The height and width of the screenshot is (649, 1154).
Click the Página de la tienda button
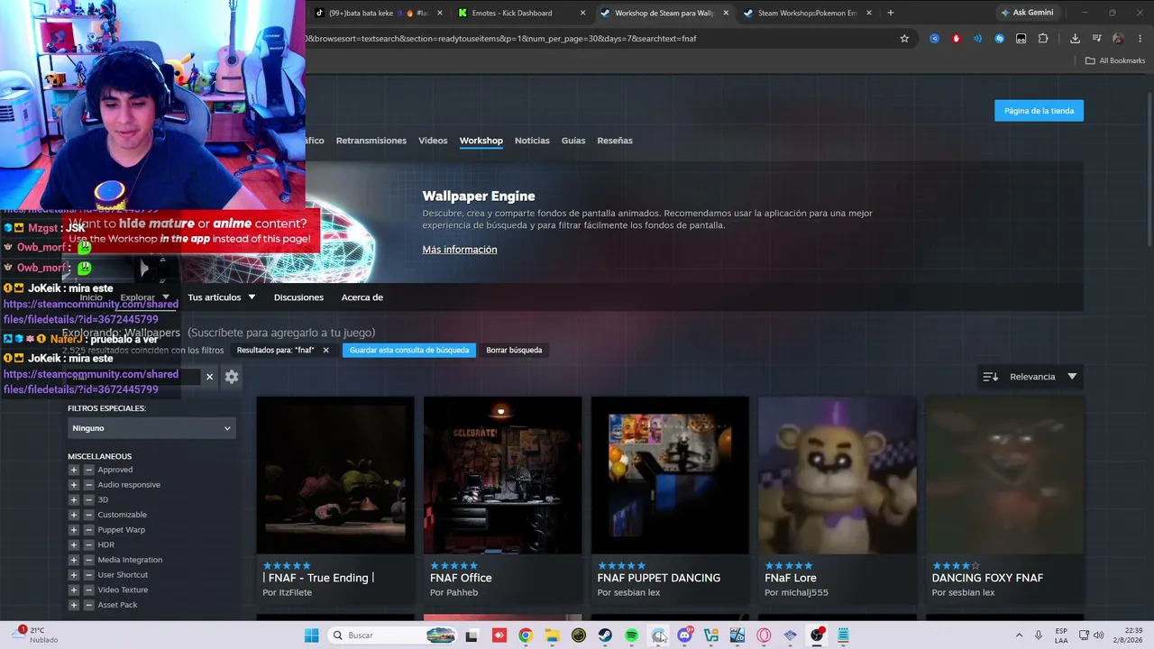[1039, 111]
